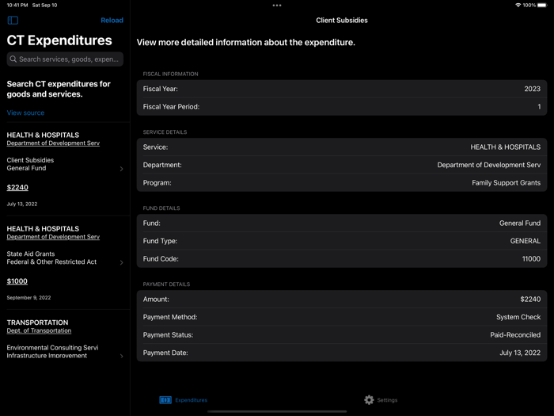Focus the search services field
554x416 pixels.
pyautogui.click(x=65, y=59)
